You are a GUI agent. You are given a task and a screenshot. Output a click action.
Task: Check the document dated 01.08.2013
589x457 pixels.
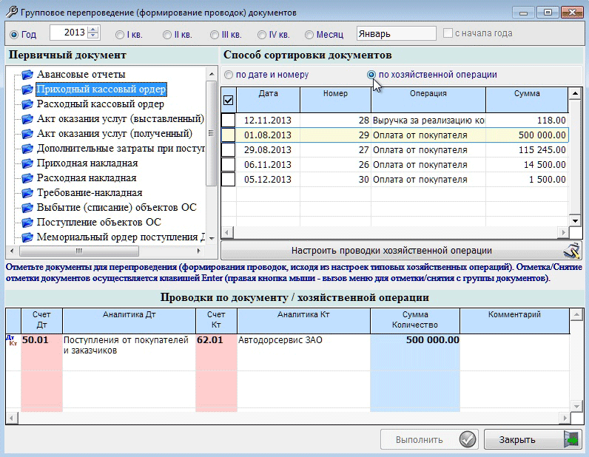[x=229, y=135]
